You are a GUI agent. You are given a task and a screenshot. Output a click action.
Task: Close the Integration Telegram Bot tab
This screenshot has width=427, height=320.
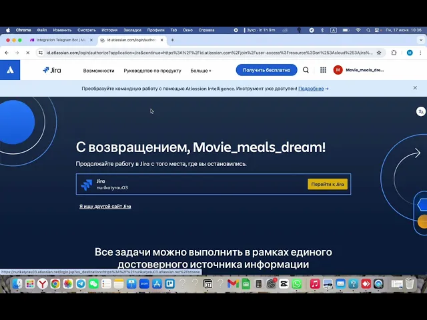click(x=91, y=40)
